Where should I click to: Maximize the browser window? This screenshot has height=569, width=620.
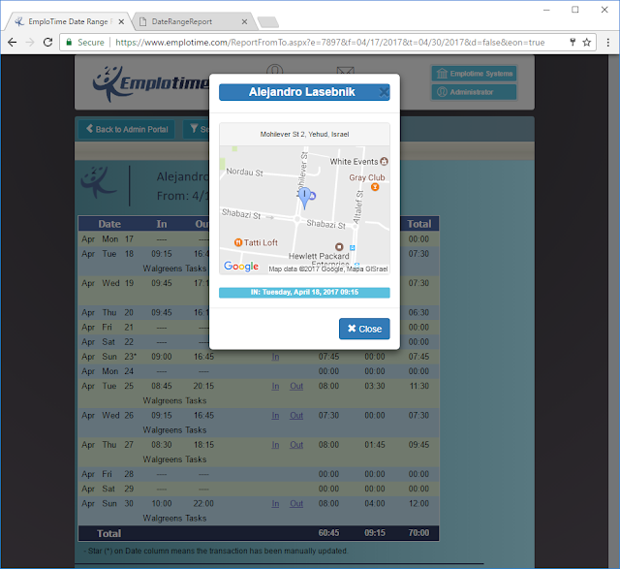pos(575,10)
